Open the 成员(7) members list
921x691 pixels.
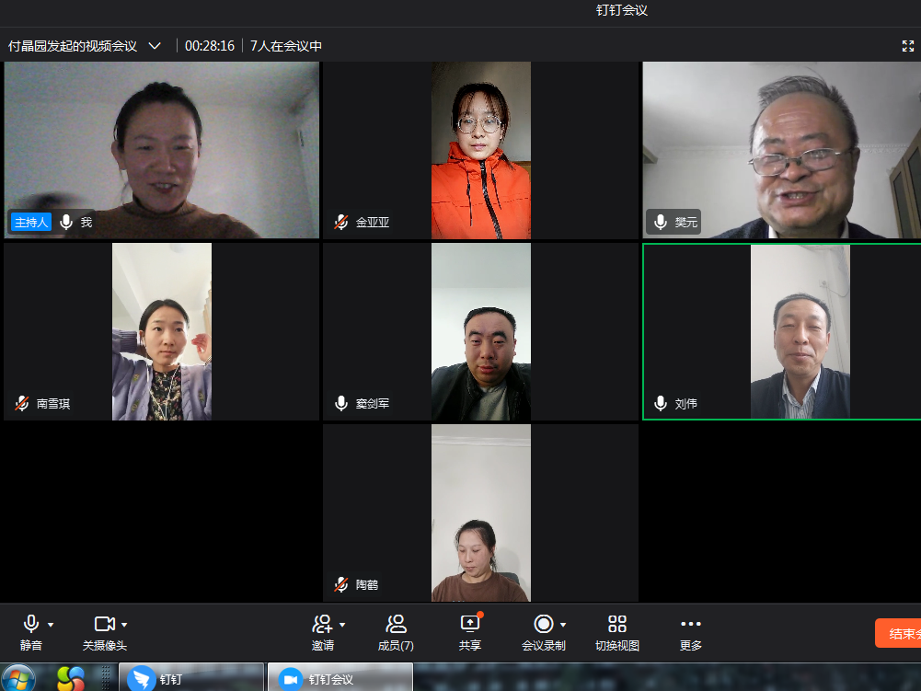[x=396, y=624]
